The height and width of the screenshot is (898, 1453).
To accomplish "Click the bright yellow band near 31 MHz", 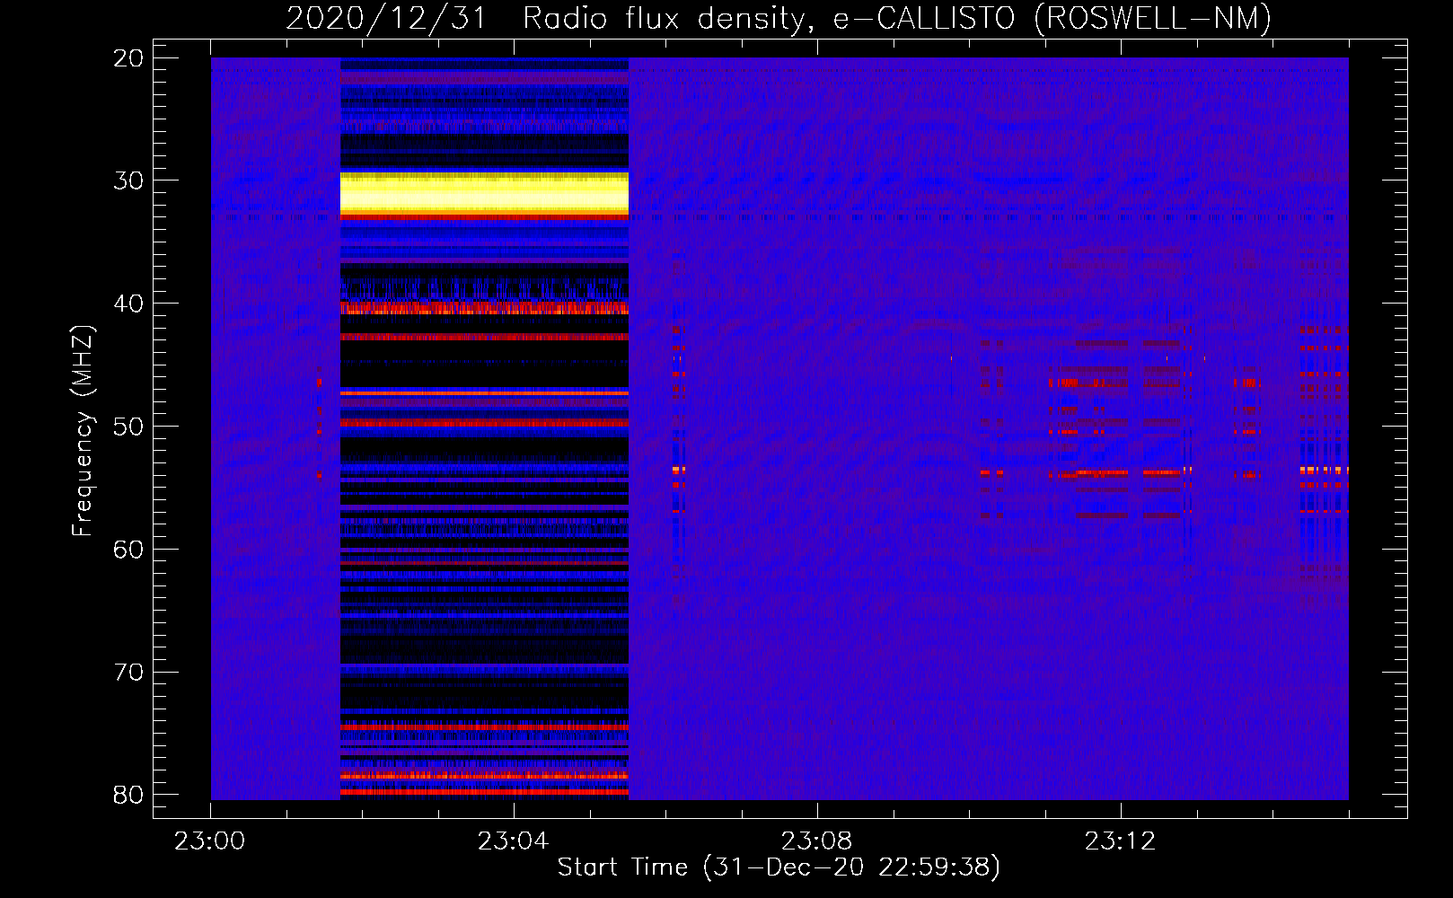I will pyautogui.click(x=484, y=193).
